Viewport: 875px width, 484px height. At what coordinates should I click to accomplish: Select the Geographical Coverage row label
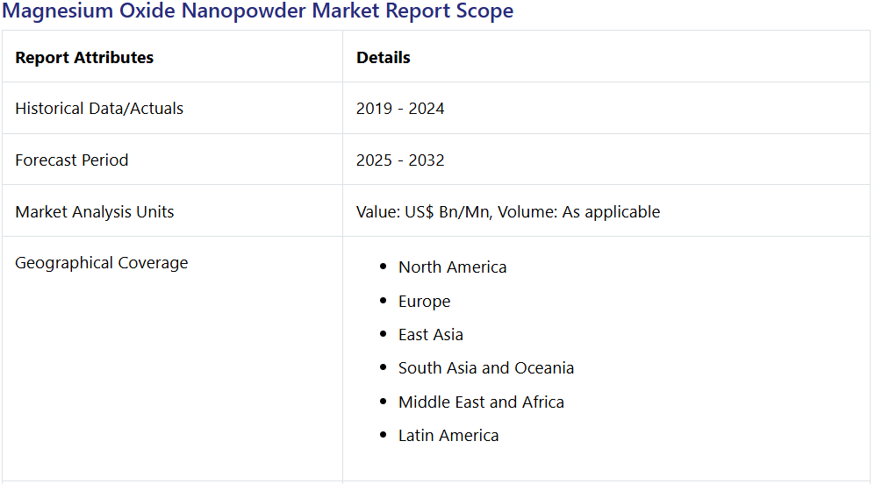coord(102,263)
